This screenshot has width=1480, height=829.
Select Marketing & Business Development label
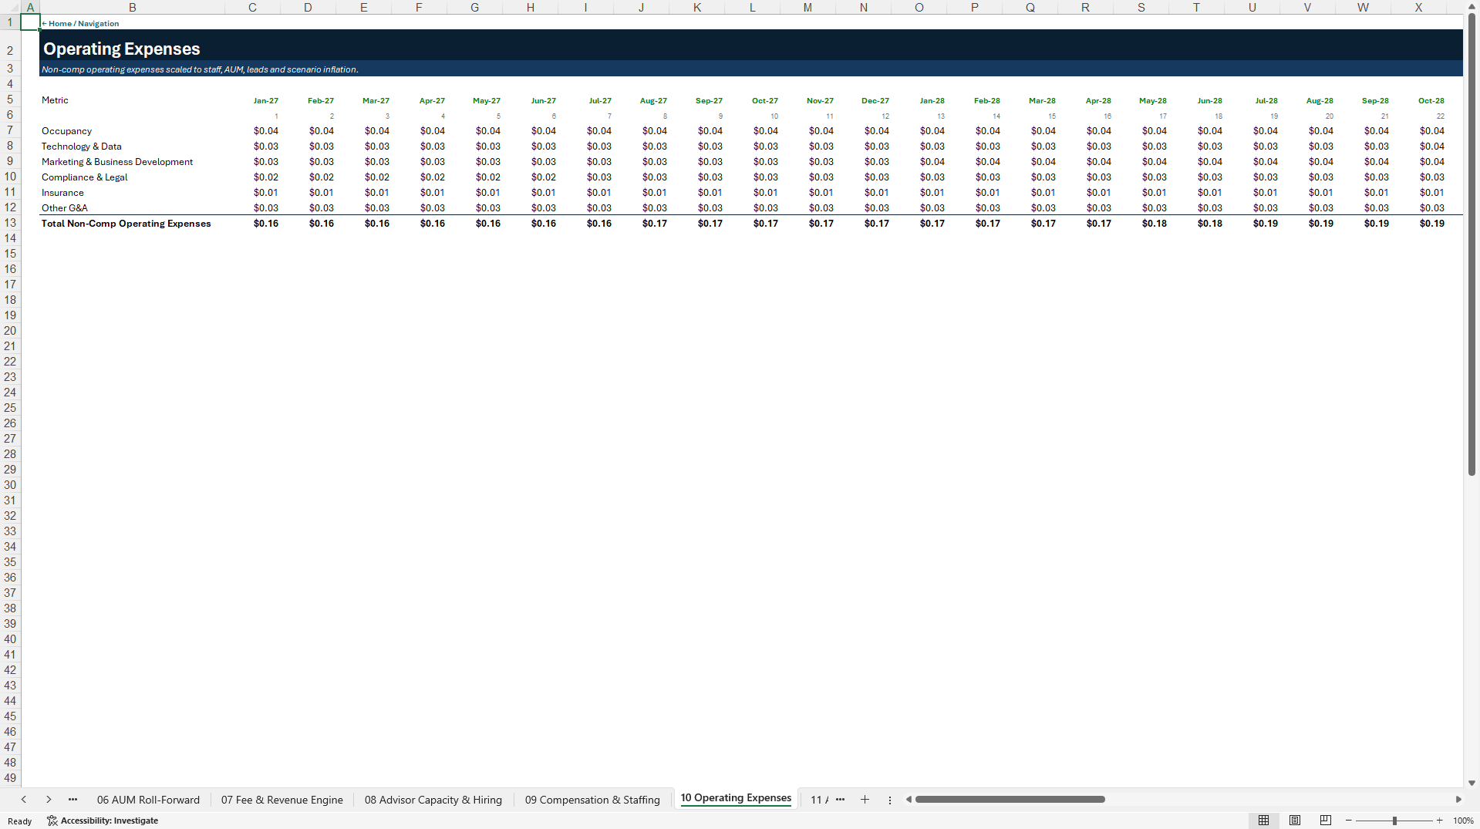(x=117, y=162)
